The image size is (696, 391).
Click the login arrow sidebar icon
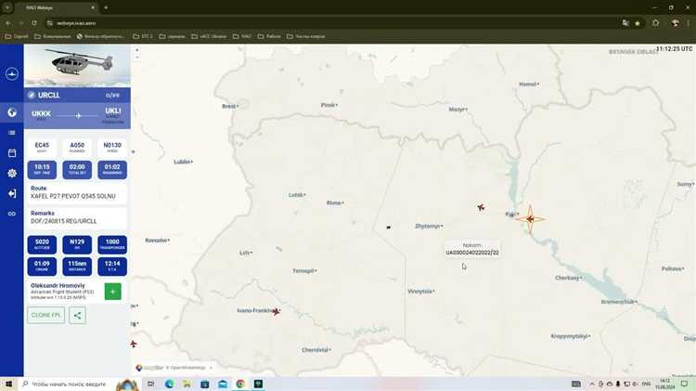(x=12, y=193)
